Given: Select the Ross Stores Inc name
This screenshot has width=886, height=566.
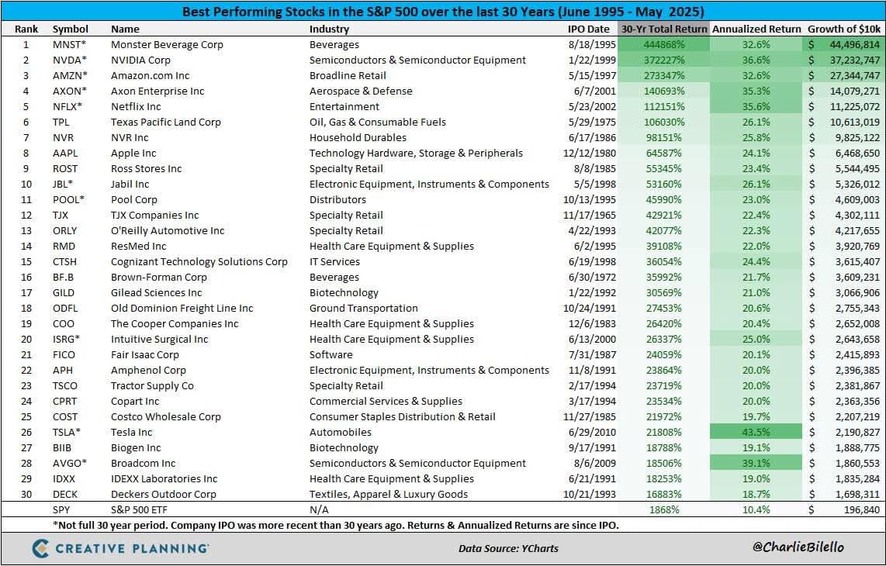Looking at the screenshot, I should (147, 169).
